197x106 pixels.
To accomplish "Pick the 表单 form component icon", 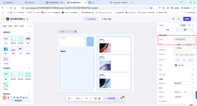I will tap(13, 49).
